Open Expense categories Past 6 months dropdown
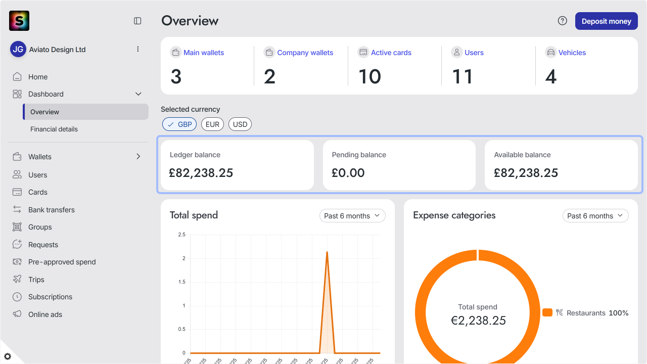This screenshot has height=364, width=647. point(595,216)
